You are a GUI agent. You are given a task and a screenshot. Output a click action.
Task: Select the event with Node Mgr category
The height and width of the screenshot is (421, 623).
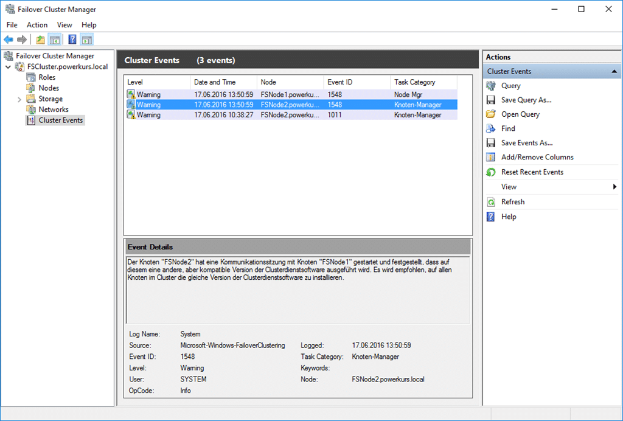(291, 94)
